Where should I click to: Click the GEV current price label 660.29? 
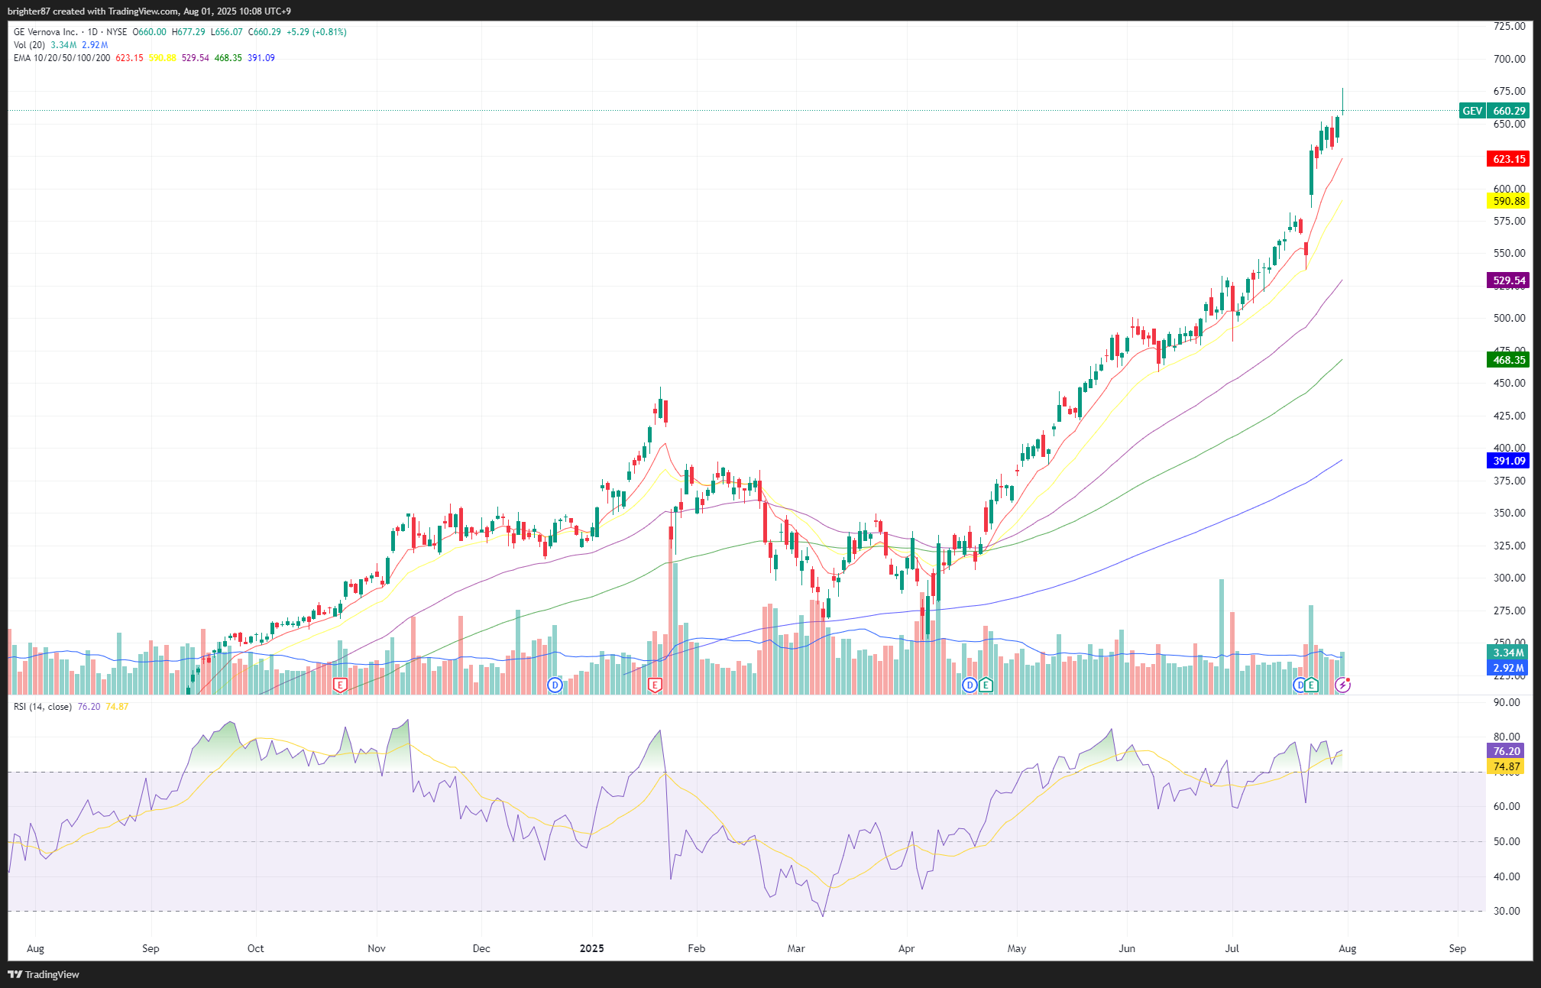[1509, 111]
